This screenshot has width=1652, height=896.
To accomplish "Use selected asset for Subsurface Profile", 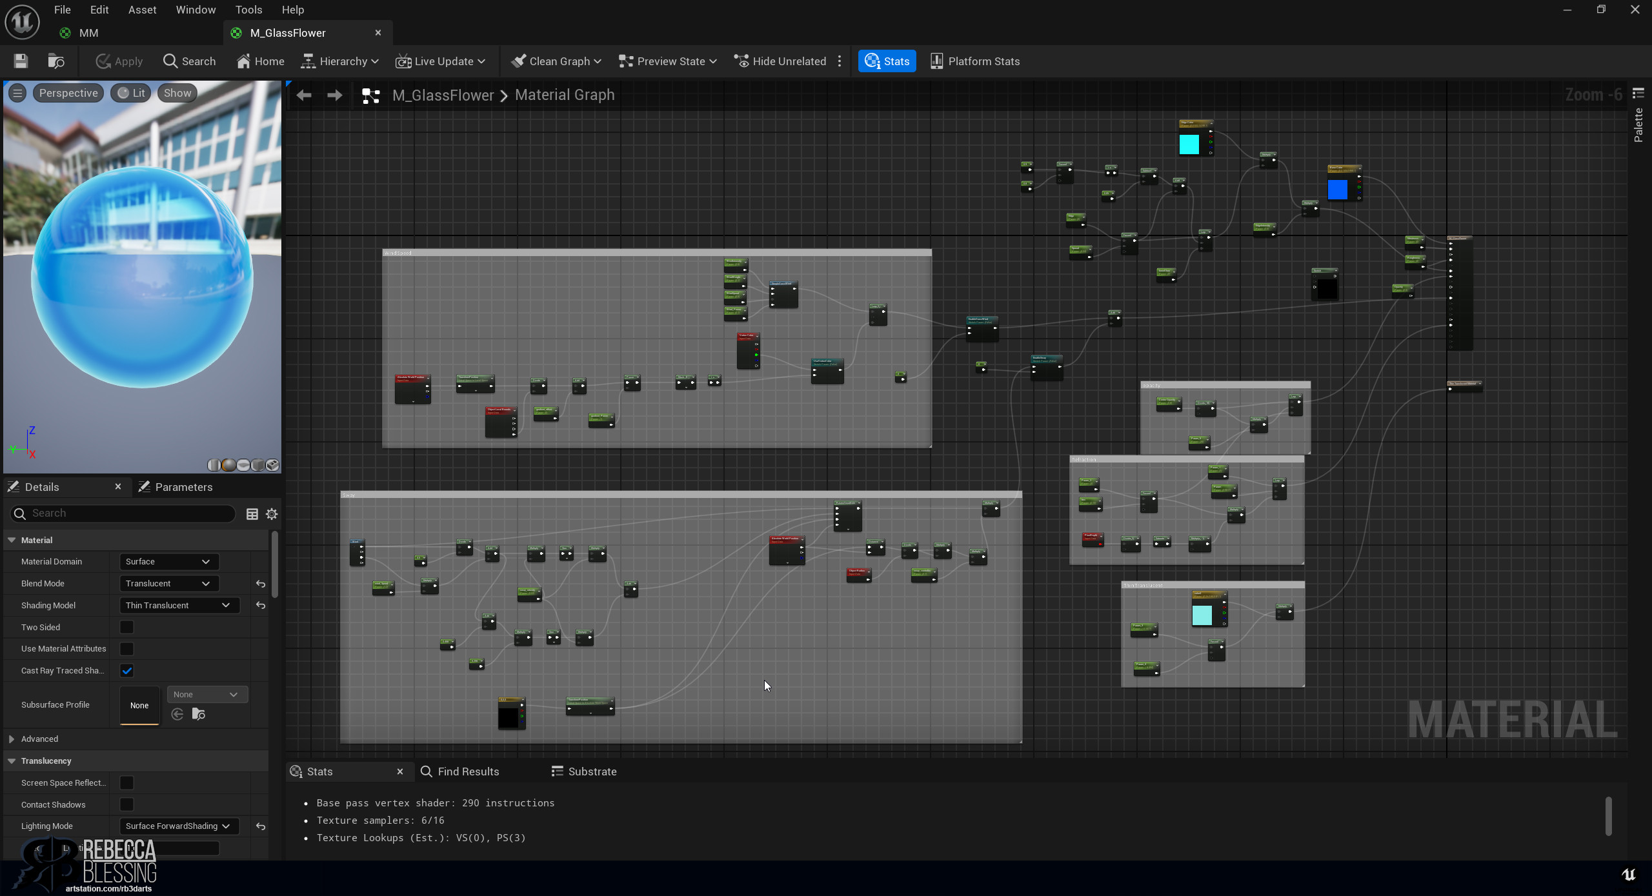I will pyautogui.click(x=177, y=714).
